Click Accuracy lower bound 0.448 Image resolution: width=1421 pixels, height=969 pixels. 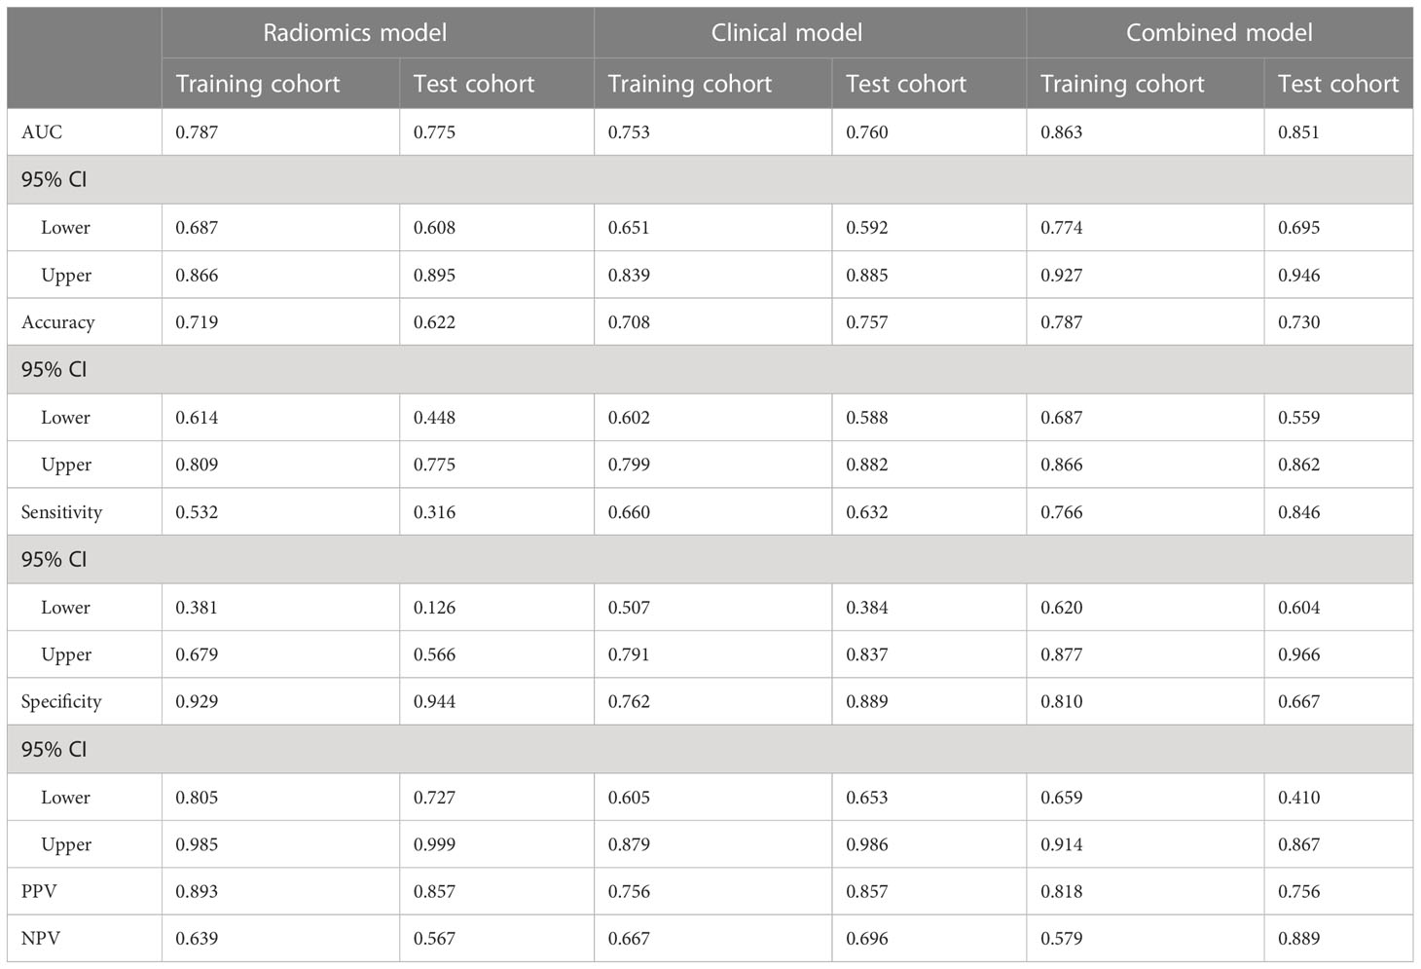(434, 418)
